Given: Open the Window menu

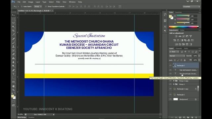Looking at the screenshot, I should coord(72,2).
